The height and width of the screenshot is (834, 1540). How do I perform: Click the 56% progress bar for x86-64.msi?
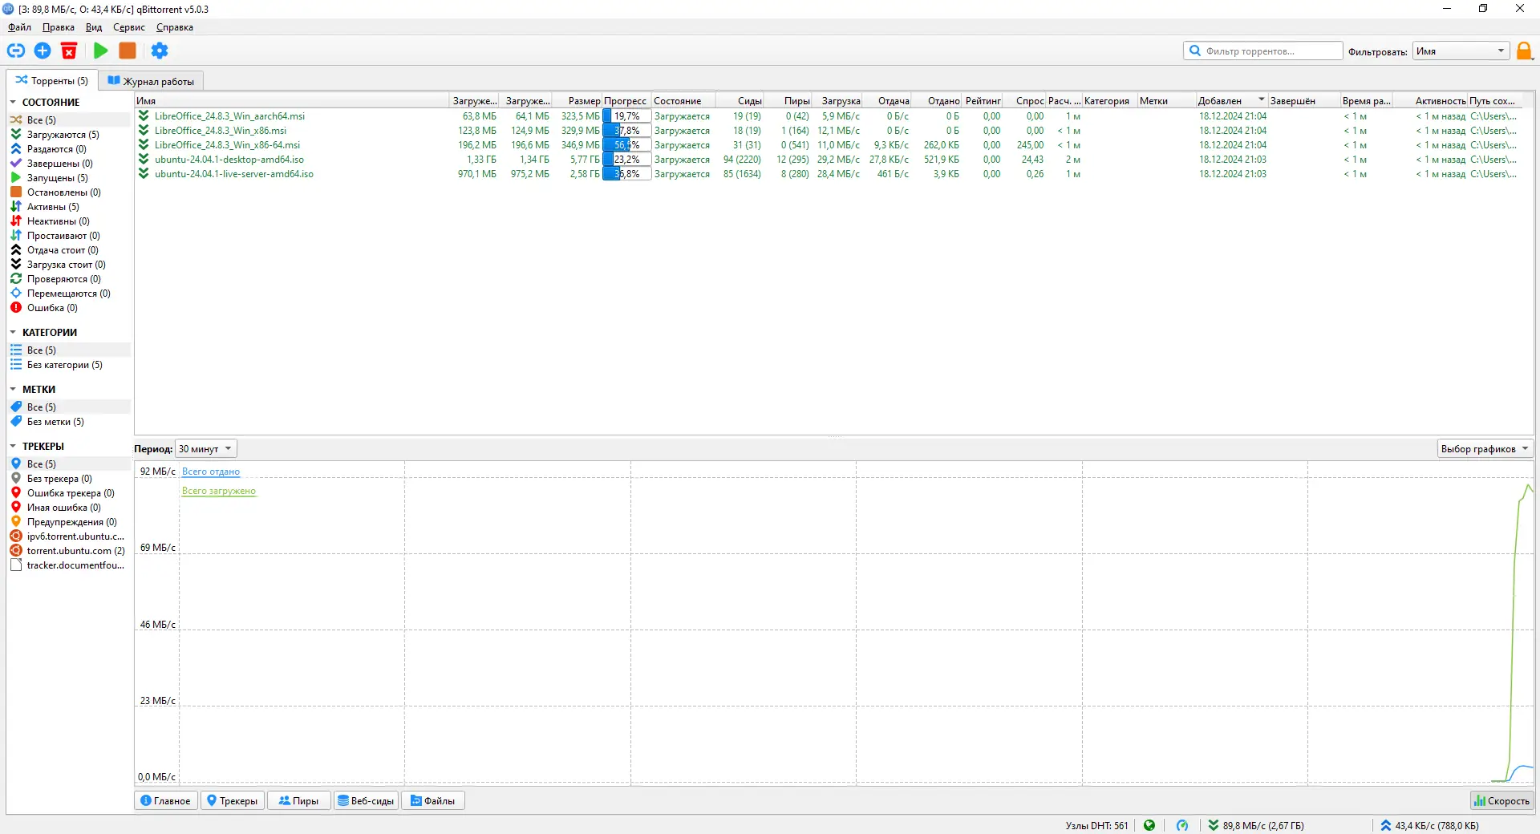(x=626, y=145)
